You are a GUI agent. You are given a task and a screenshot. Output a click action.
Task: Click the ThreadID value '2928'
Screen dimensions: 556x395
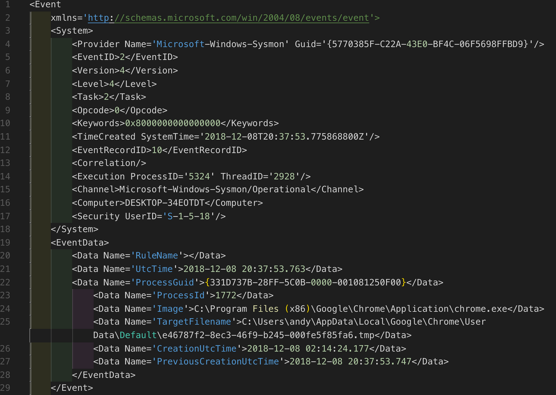284,176
